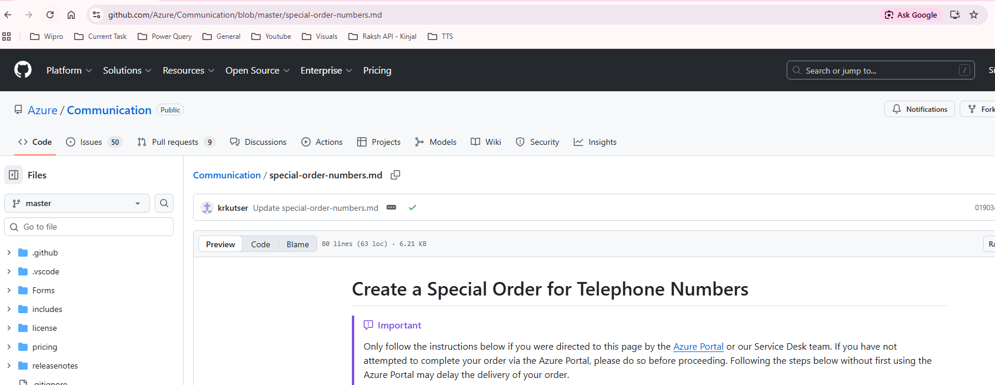Open the Forms folder
Image resolution: width=995 pixels, height=385 pixels.
(44, 290)
